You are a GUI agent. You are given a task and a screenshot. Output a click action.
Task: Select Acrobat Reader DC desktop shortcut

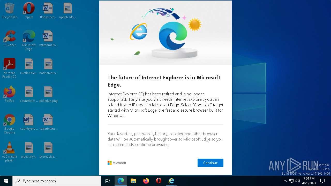click(x=10, y=68)
